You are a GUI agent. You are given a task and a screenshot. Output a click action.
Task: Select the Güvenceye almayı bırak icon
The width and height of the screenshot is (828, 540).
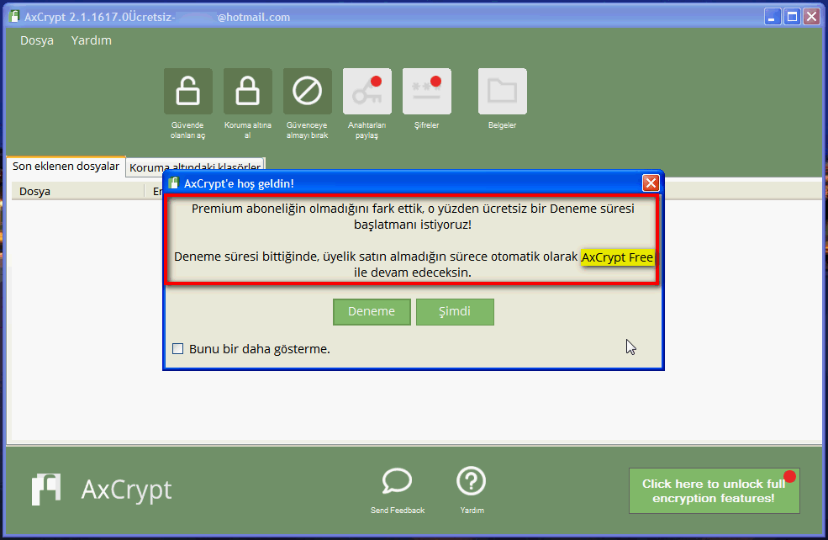[308, 91]
